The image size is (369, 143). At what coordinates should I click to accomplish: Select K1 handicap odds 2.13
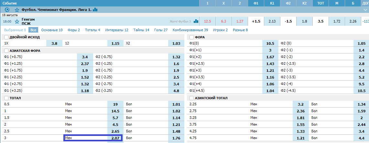coord(272,21)
